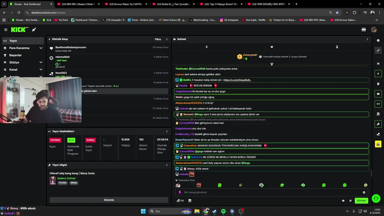The height and width of the screenshot is (216, 384).
Task: Expand the Kanal sidebar section
Action: click(41, 70)
